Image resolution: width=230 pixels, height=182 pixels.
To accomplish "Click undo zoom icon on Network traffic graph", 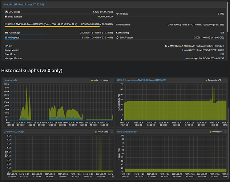I will pos(112,79).
